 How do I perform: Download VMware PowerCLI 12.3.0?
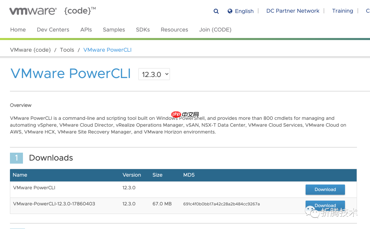coord(325,189)
